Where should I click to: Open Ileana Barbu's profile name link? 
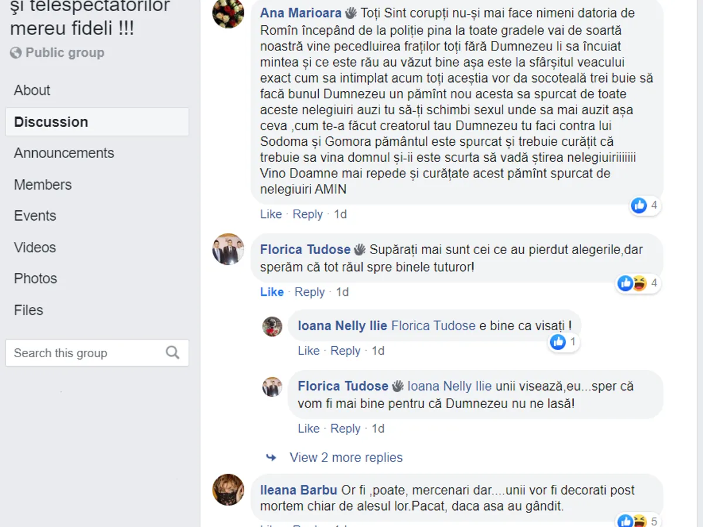[298, 490]
